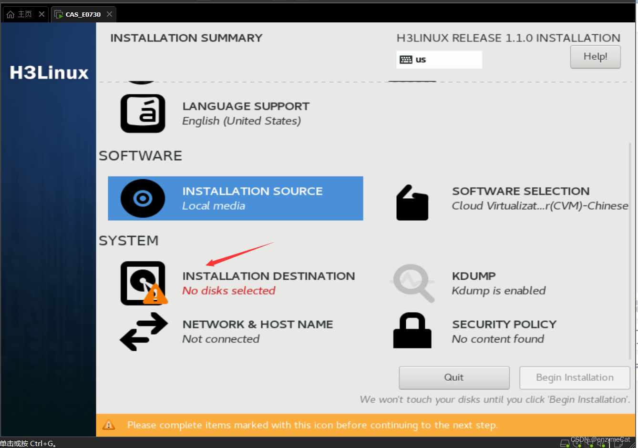Click the H3Linux logo text
Viewport: 638px width, 448px height.
[49, 73]
